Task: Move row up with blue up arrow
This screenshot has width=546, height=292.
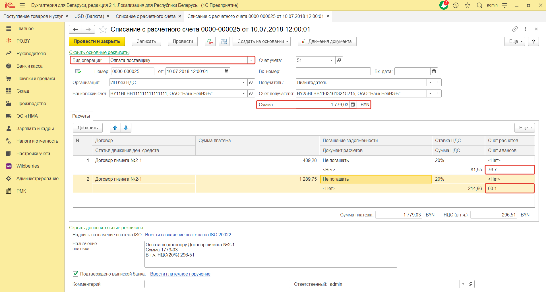Action: pyautogui.click(x=115, y=128)
